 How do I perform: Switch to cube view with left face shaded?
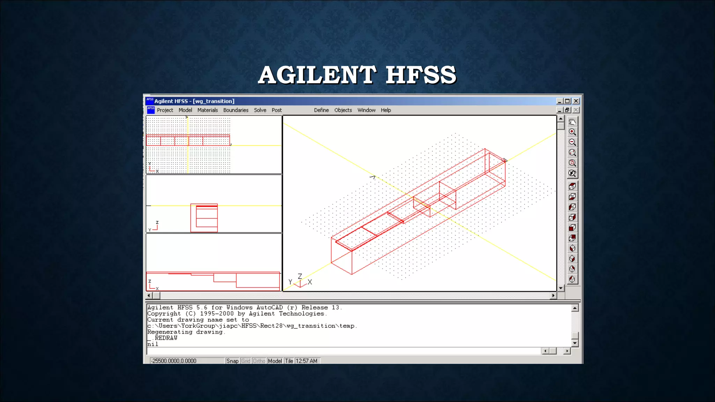572,207
